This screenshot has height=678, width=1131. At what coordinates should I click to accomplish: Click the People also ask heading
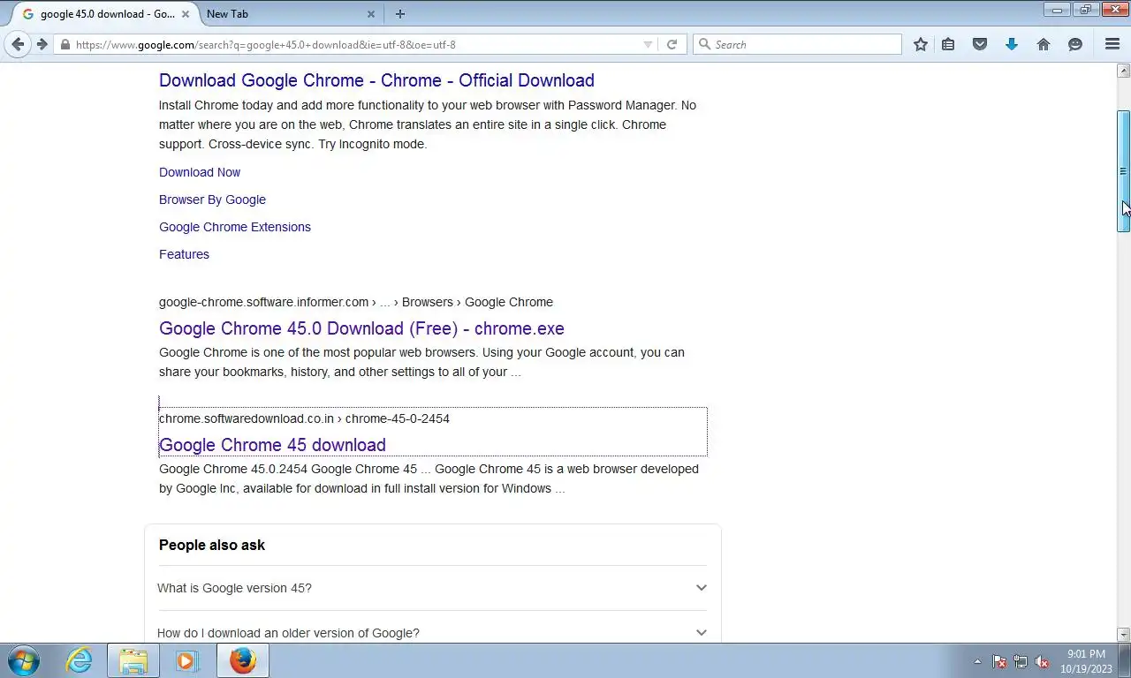(212, 545)
